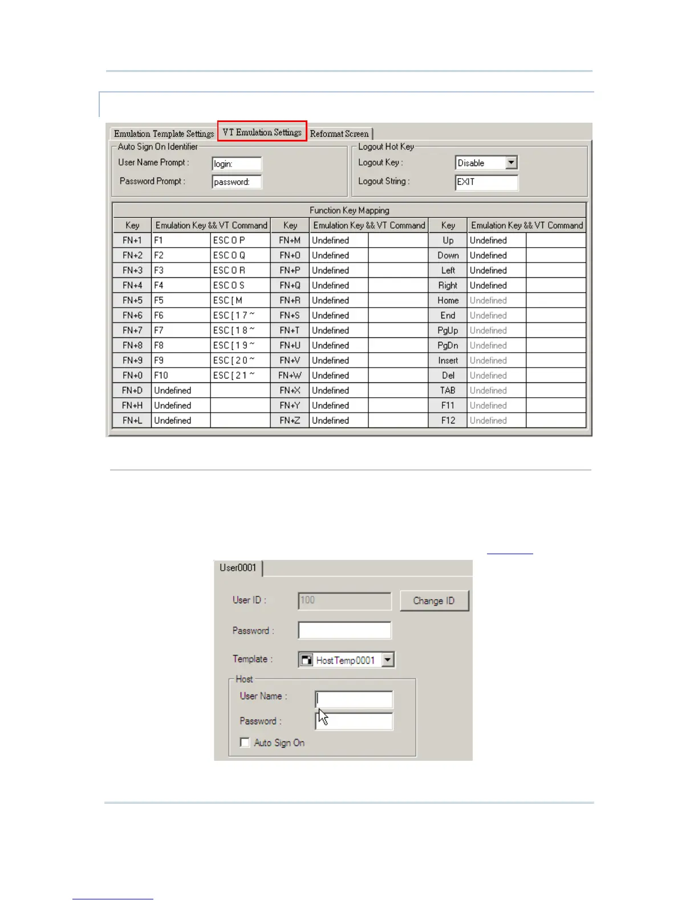The height and width of the screenshot is (904, 698).
Task: Select the FN+2 key cell
Action: [x=132, y=255]
